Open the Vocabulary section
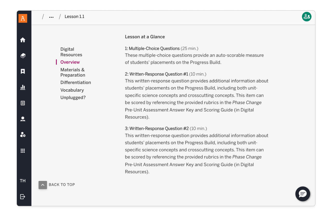The height and width of the screenshot is (217, 332). click(72, 90)
